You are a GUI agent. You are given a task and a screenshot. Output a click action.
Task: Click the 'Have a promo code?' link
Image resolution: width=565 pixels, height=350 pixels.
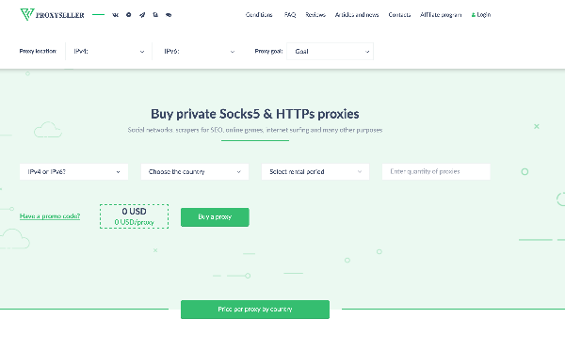pos(50,216)
